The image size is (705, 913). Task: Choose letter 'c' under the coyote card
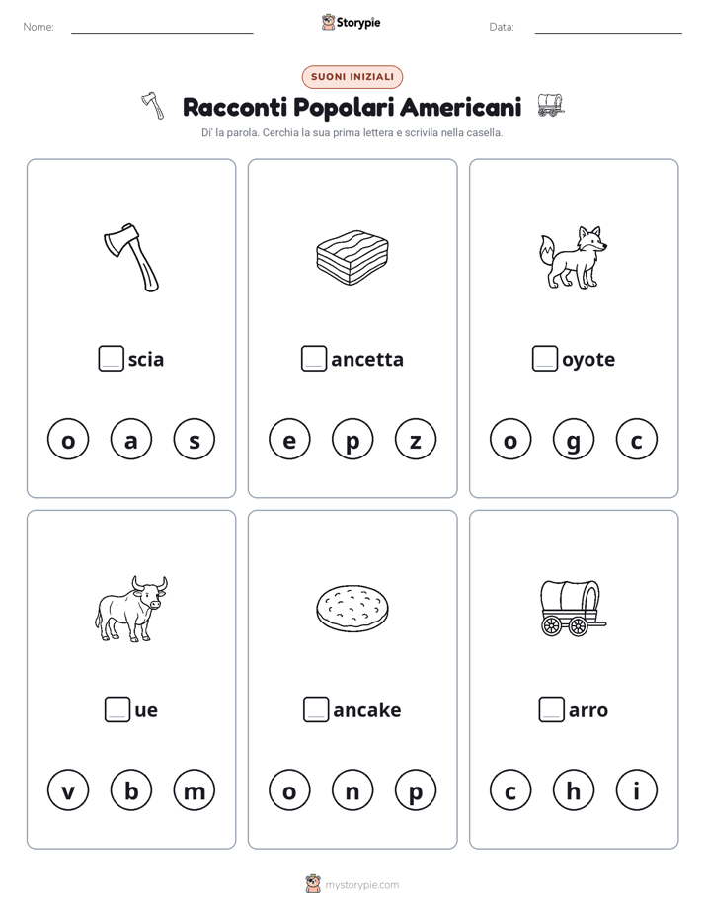point(636,439)
